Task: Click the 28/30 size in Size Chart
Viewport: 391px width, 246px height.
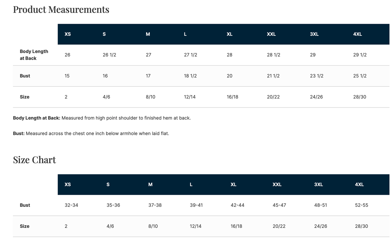Action: (362, 226)
